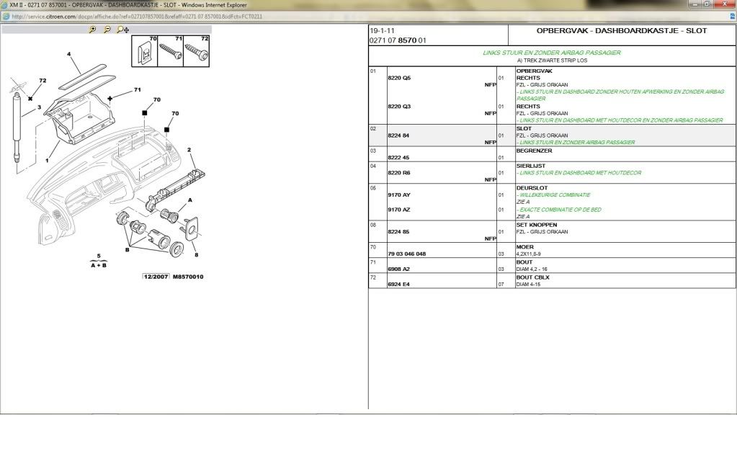Select callout number 8 on the diagram

(196, 255)
